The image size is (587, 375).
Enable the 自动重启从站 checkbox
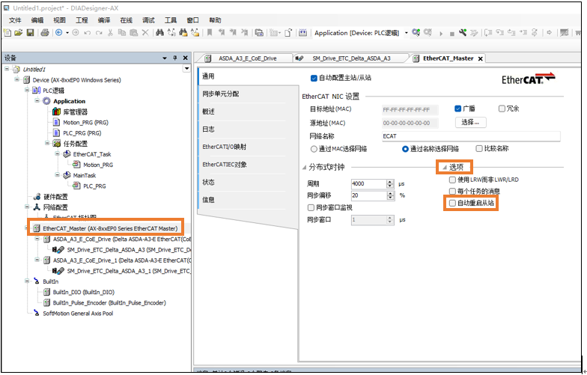[x=452, y=203]
